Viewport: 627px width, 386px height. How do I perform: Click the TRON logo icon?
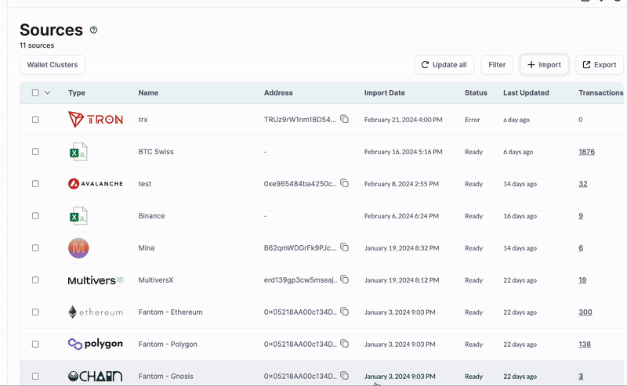(96, 120)
